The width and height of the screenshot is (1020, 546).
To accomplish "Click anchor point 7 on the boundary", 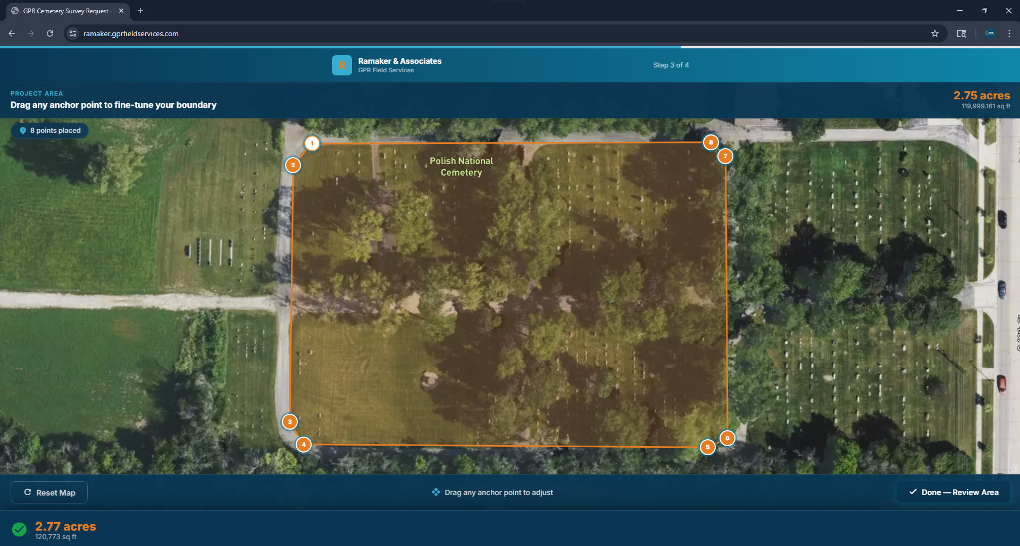I will point(725,156).
